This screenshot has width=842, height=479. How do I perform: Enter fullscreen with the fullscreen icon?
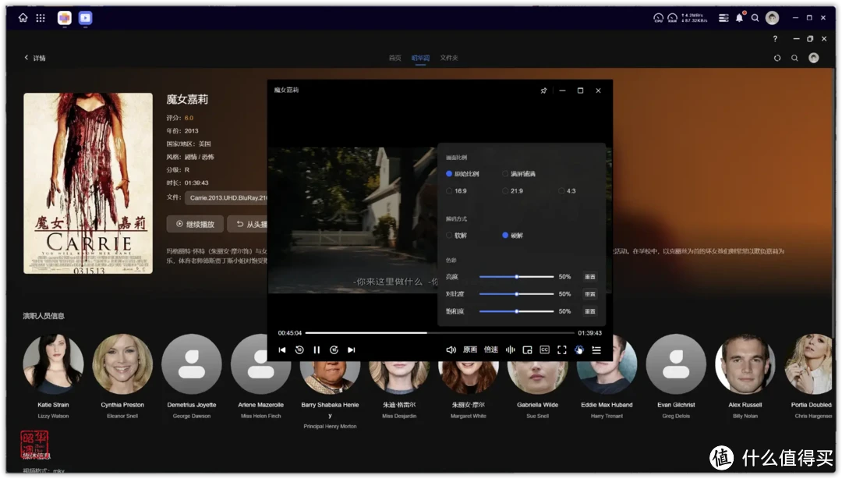pyautogui.click(x=562, y=349)
